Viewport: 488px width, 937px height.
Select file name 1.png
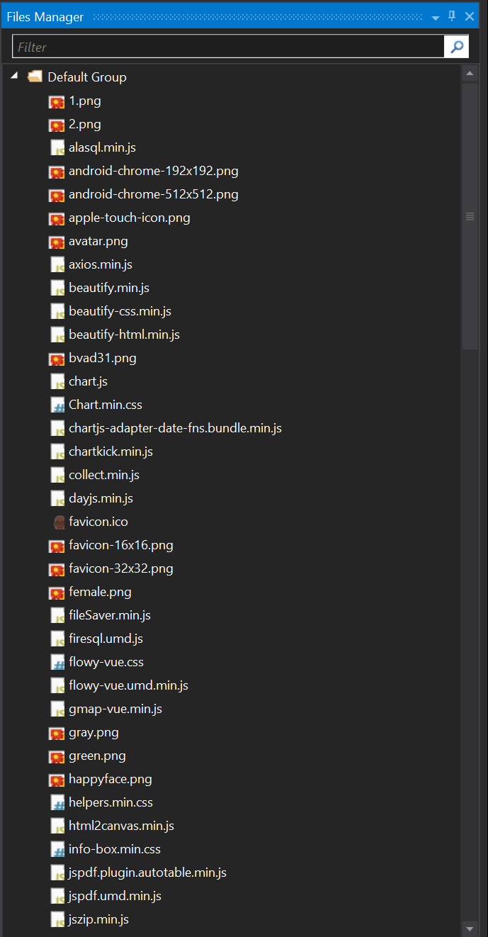(x=85, y=101)
